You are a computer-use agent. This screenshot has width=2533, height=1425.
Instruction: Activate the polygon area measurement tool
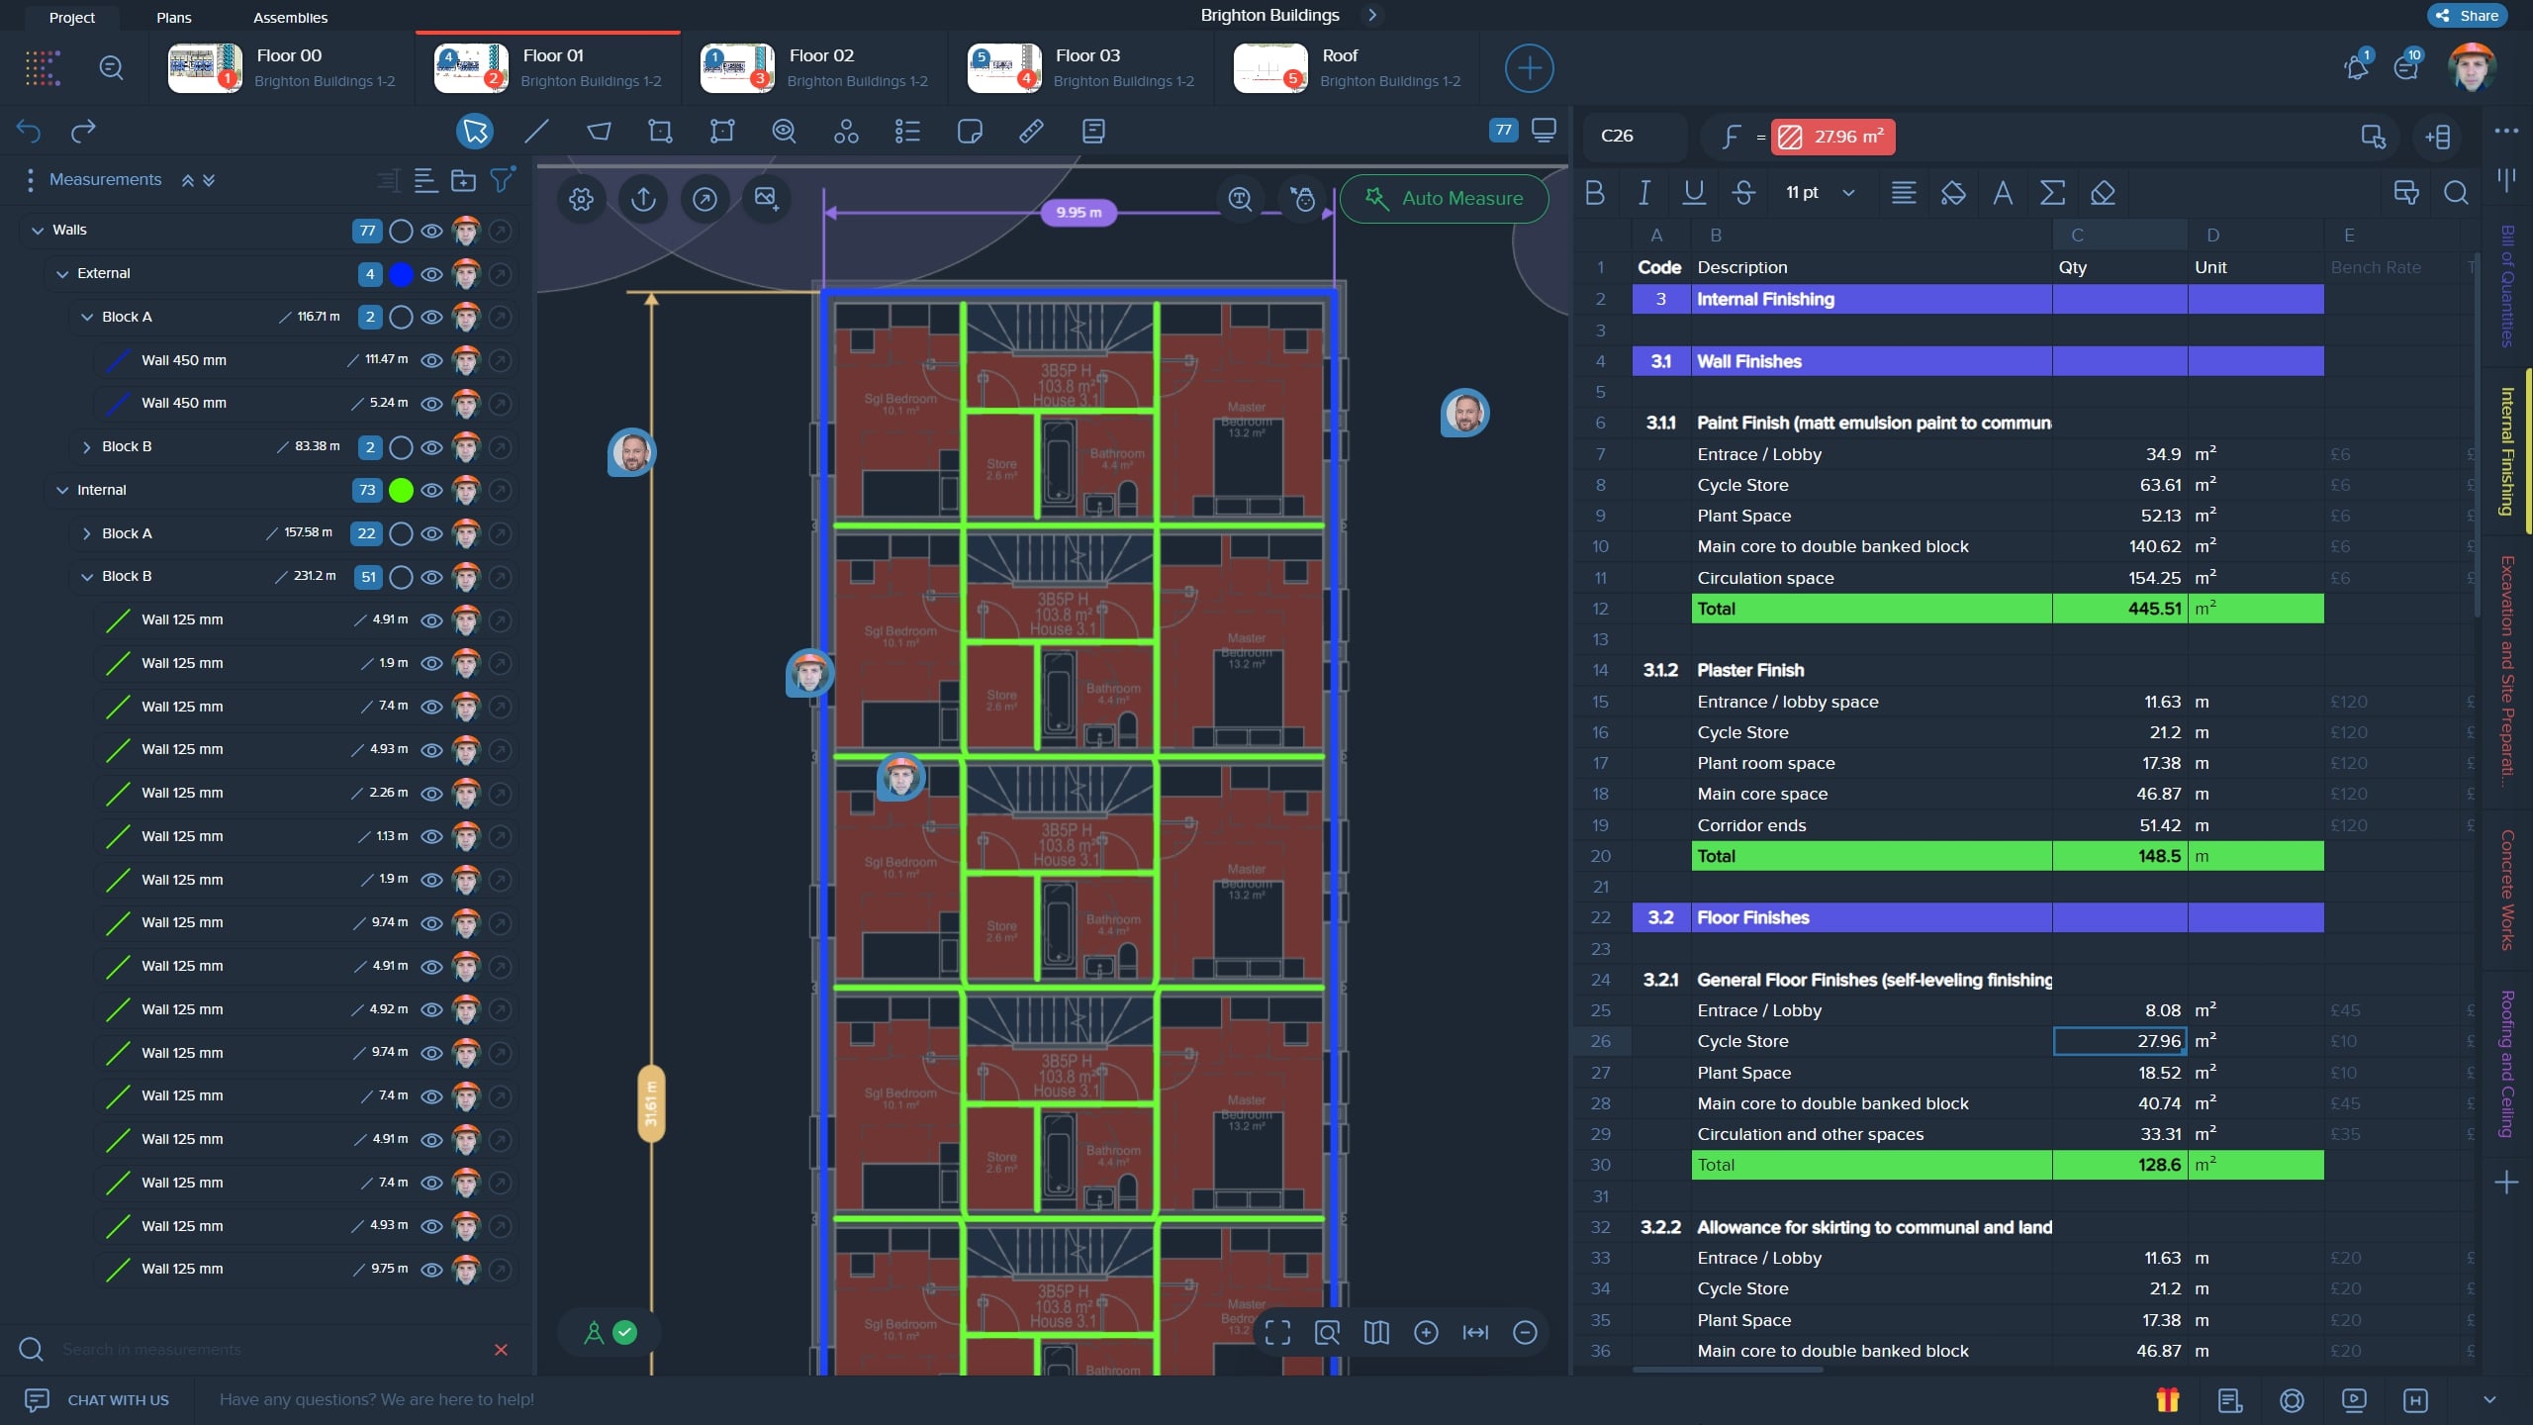pos(598,131)
